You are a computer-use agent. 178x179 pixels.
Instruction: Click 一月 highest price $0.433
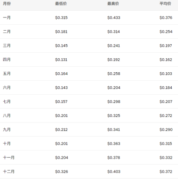(x=114, y=17)
